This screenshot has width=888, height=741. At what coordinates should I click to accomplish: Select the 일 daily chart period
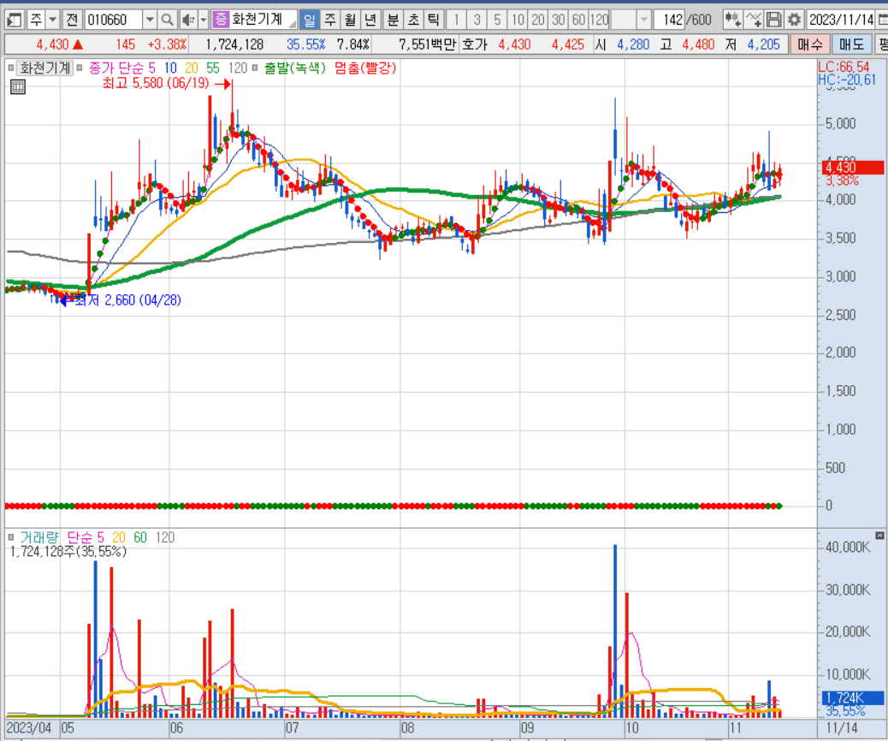tap(309, 21)
